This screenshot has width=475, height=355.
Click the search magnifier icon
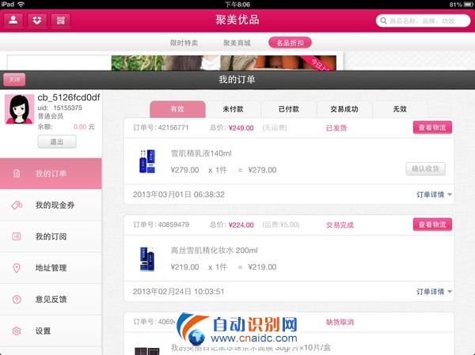click(x=383, y=21)
